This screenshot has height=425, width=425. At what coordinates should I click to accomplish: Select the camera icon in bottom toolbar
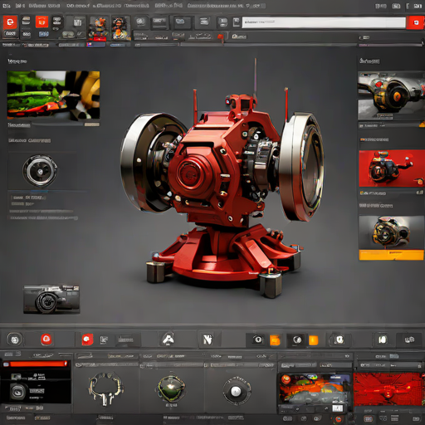coord(258,340)
